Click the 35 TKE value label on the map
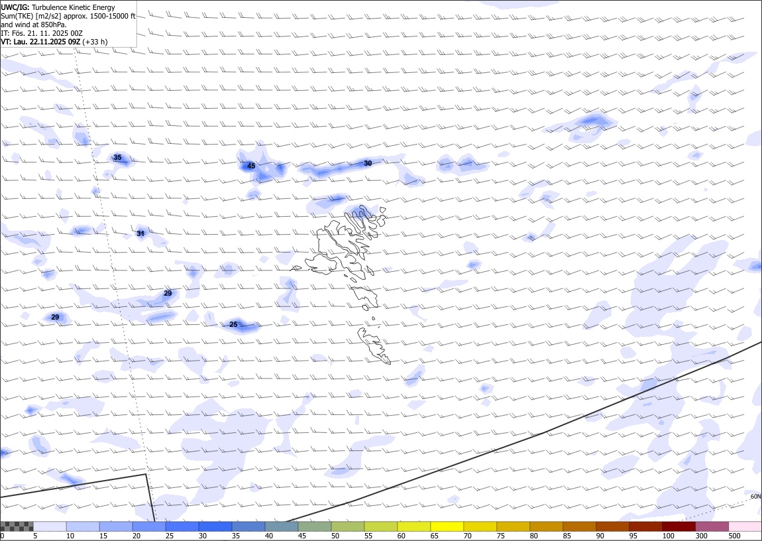Screen dimensions: 762x541 tap(117, 158)
